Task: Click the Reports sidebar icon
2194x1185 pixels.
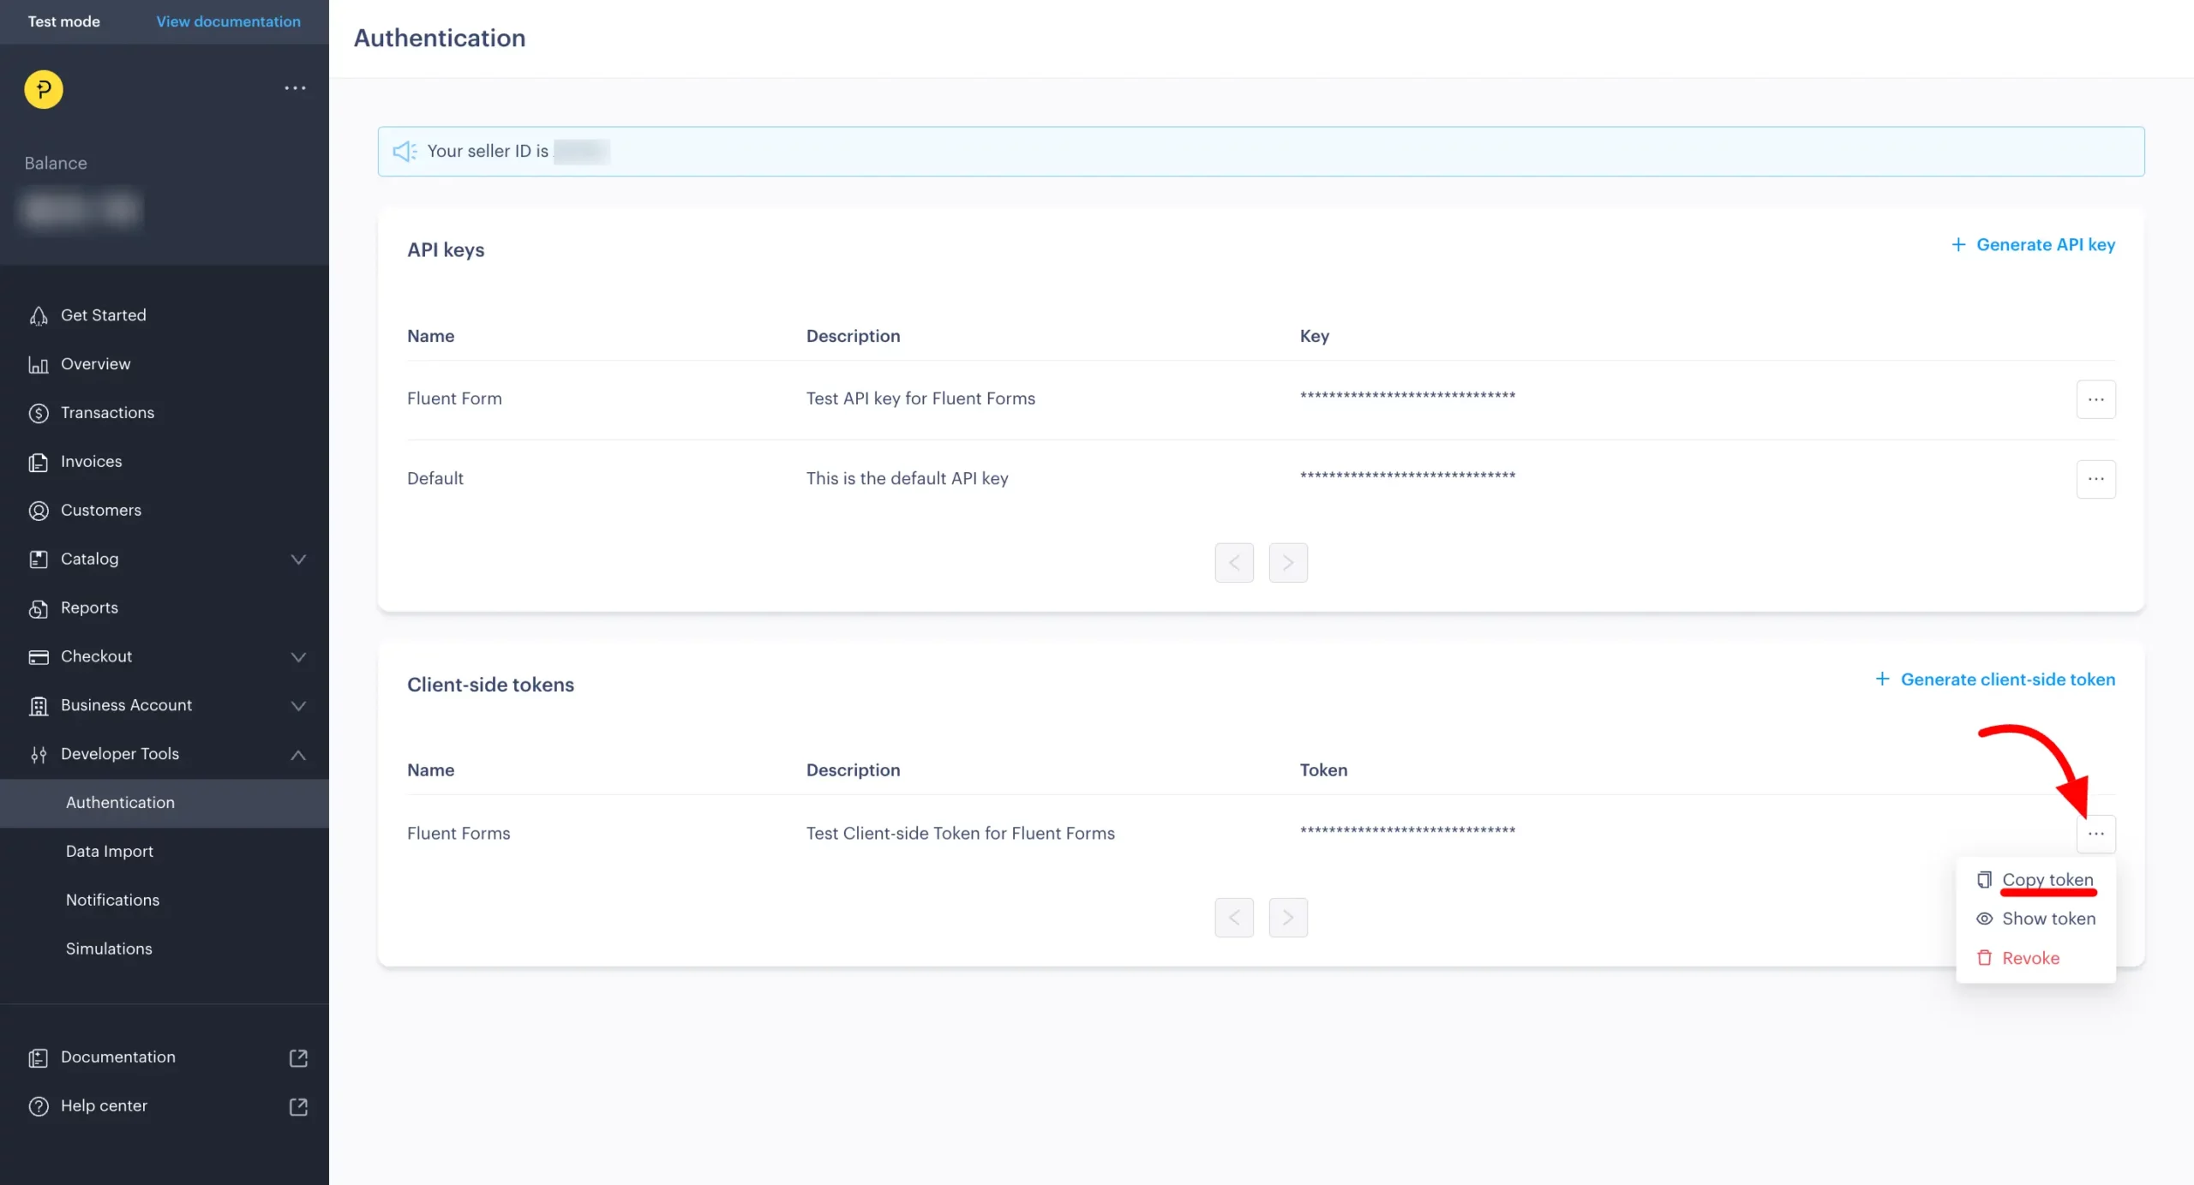Action: coord(39,608)
